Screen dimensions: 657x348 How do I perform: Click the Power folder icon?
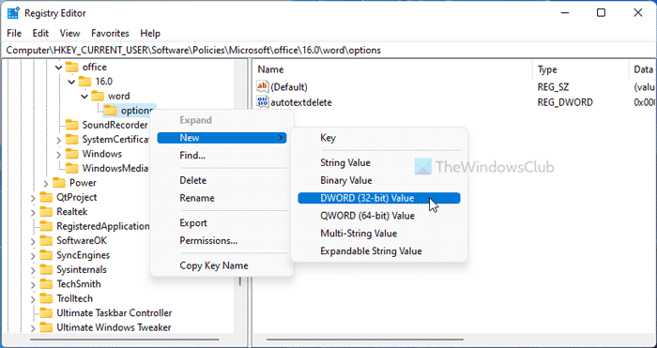click(x=59, y=183)
